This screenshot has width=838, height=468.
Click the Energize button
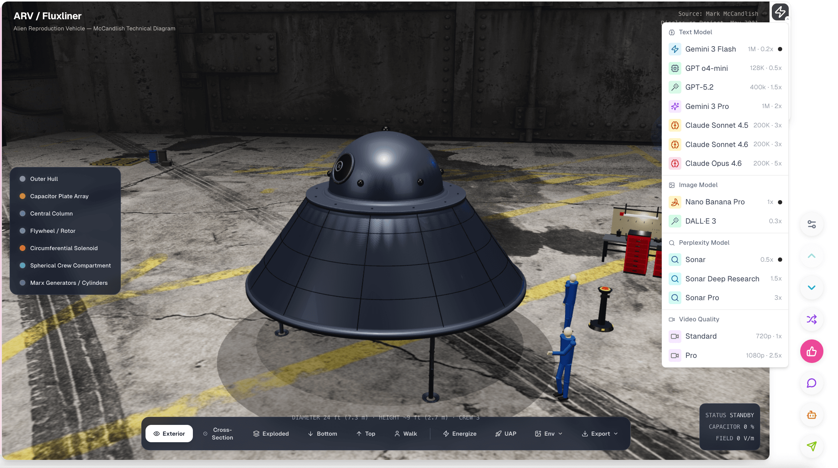tap(460, 433)
